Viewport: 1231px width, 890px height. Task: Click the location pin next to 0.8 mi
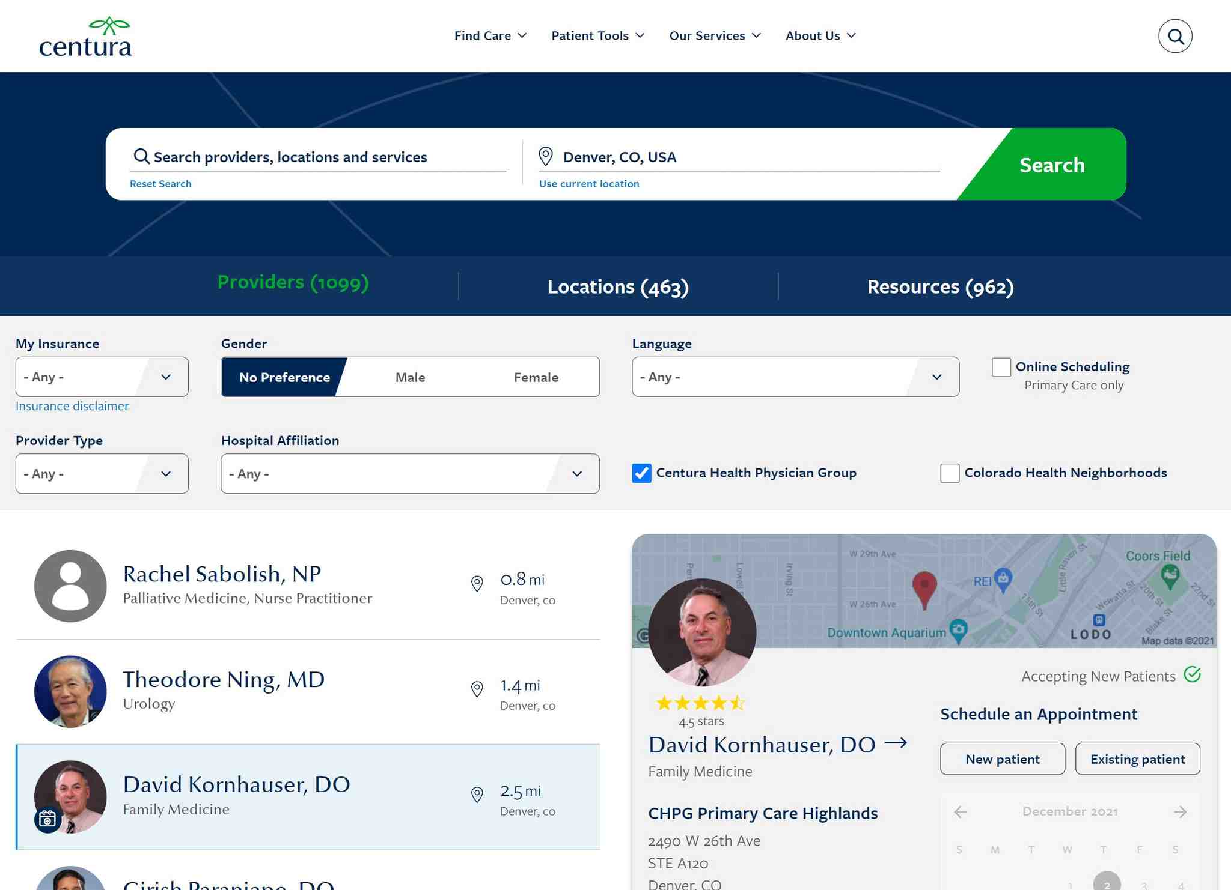[477, 583]
